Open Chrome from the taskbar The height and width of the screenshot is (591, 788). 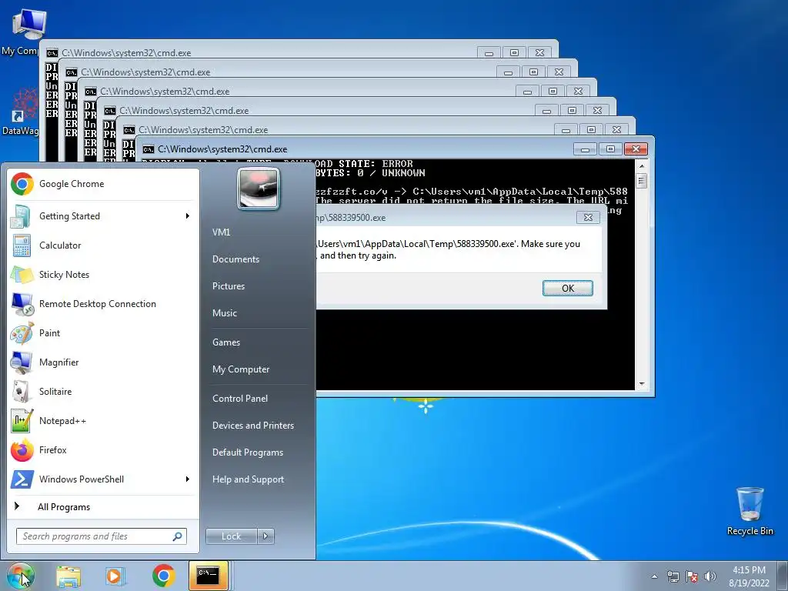[x=163, y=576]
